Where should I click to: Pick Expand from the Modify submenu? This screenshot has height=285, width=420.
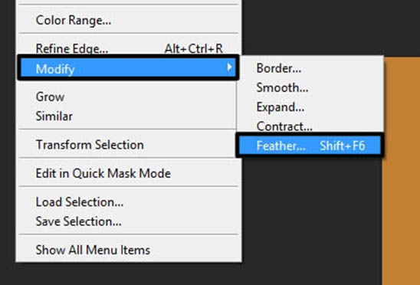[x=310, y=107]
